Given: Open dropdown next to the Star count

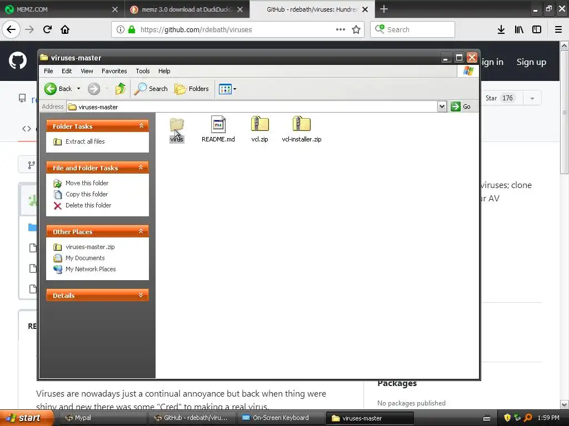Looking at the screenshot, I should (x=532, y=98).
